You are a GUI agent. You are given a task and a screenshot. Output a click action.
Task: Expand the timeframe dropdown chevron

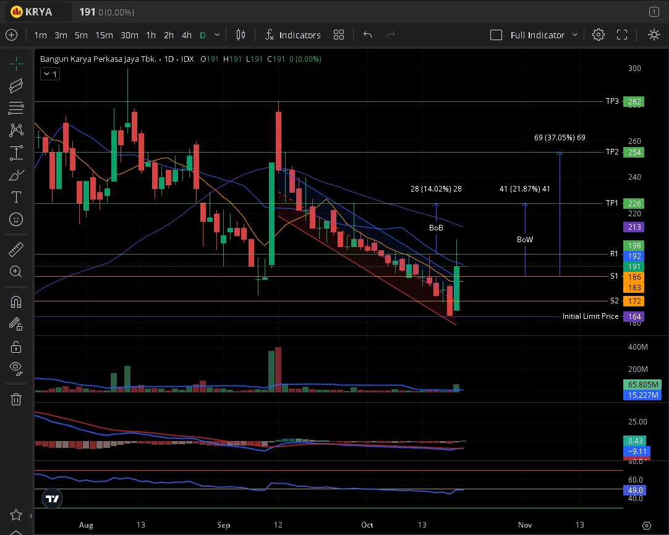216,35
